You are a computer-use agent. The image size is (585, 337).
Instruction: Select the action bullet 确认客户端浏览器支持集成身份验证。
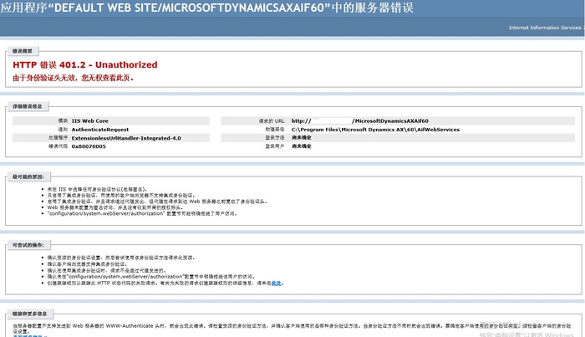tap(87, 264)
